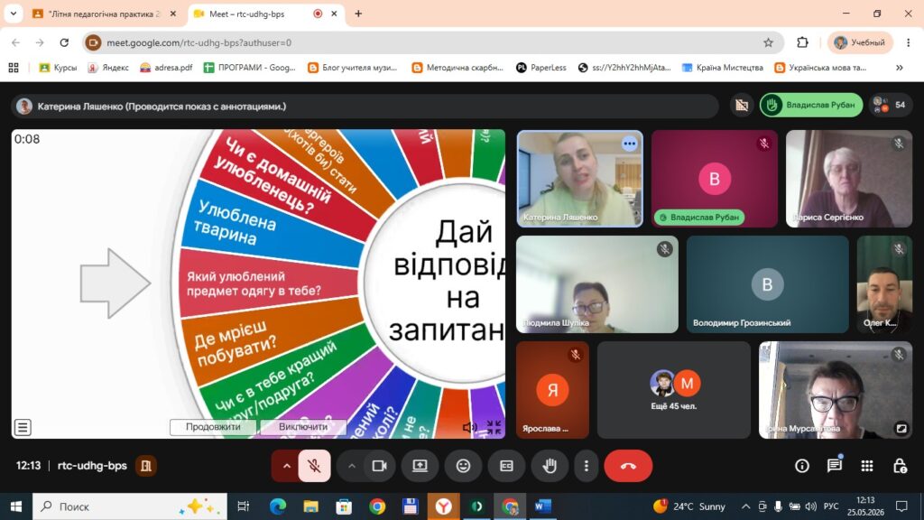Show hidden system tray icons chevron
The image size is (924, 520).
click(745, 506)
